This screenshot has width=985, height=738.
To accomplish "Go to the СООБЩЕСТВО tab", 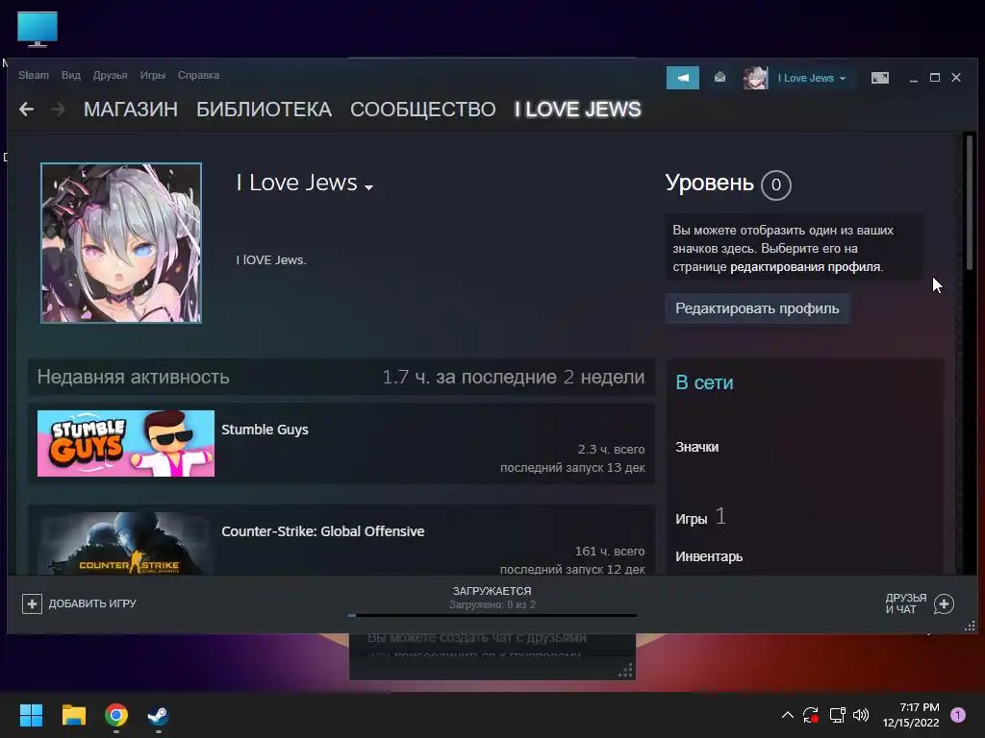I will (x=423, y=110).
